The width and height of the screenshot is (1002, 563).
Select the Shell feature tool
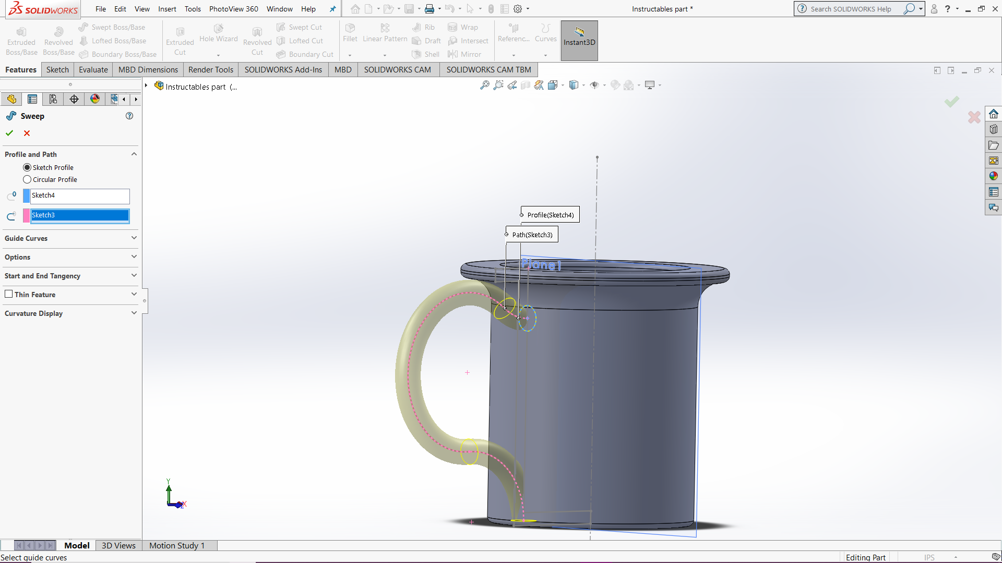pos(425,54)
